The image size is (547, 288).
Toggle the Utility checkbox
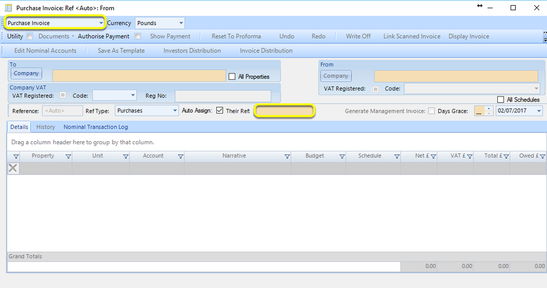29,36
